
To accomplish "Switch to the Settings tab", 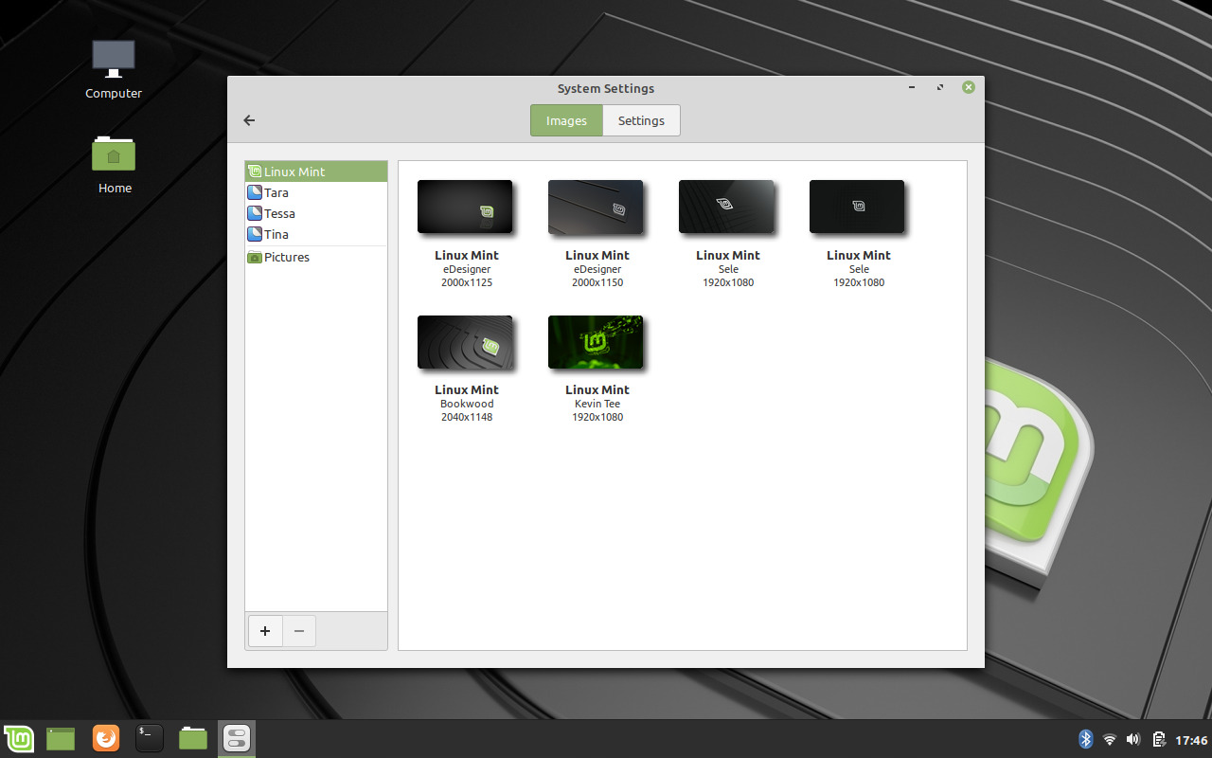I will (641, 120).
